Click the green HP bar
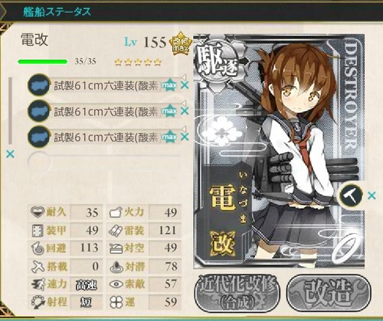 point(43,62)
